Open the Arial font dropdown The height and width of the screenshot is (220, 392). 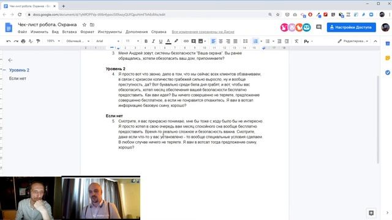[108, 41]
